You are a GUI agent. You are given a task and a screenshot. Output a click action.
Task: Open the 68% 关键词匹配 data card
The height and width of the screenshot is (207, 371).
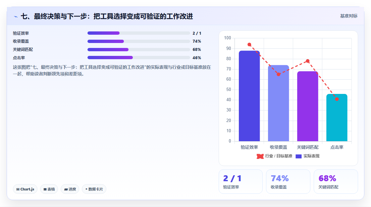(x=336, y=182)
